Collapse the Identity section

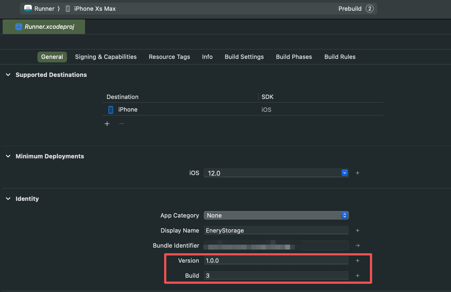pos(8,199)
